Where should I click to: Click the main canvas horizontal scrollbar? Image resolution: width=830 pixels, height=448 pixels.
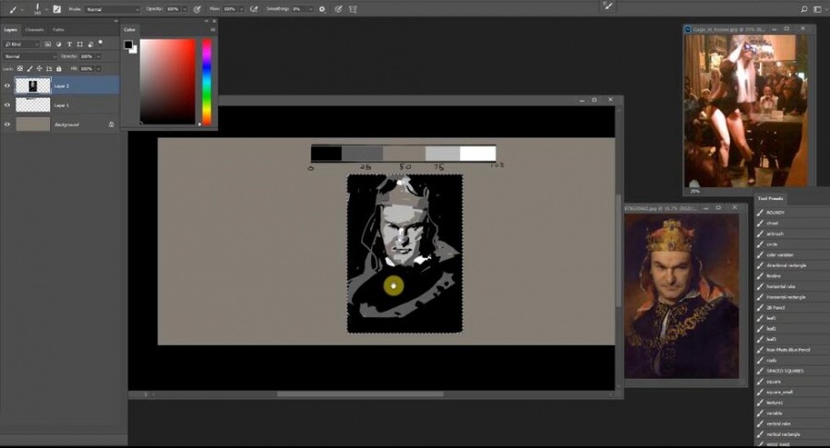click(x=360, y=395)
